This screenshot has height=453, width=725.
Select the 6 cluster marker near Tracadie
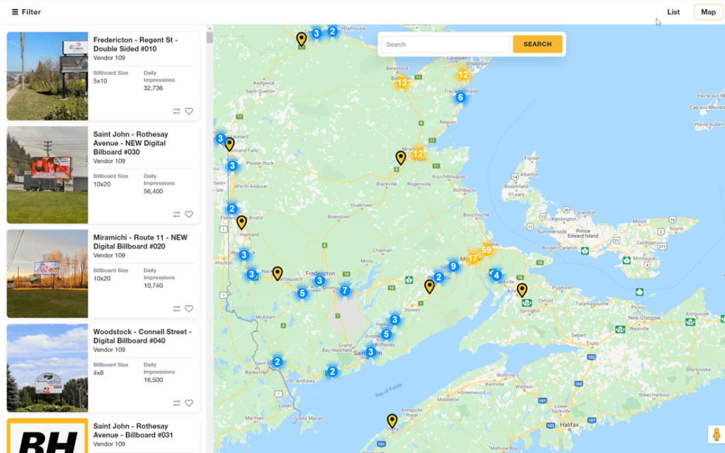pyautogui.click(x=460, y=98)
